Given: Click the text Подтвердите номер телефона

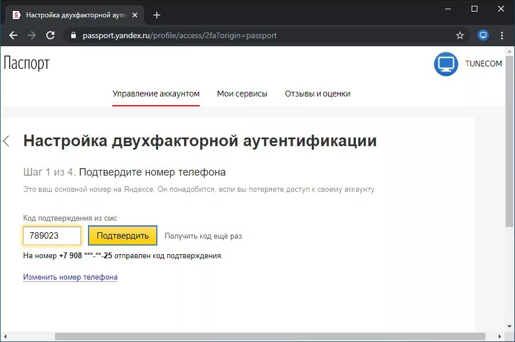Looking at the screenshot, I should pyautogui.click(x=152, y=172).
